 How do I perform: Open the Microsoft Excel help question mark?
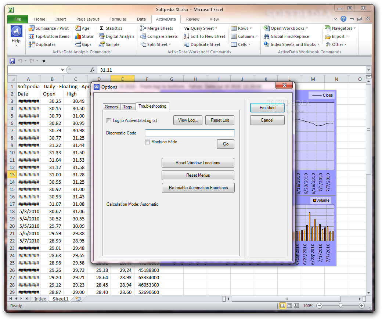point(343,19)
